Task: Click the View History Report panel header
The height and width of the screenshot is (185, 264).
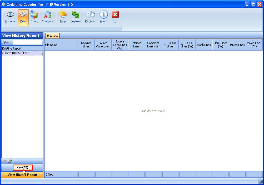Action: [22, 35]
